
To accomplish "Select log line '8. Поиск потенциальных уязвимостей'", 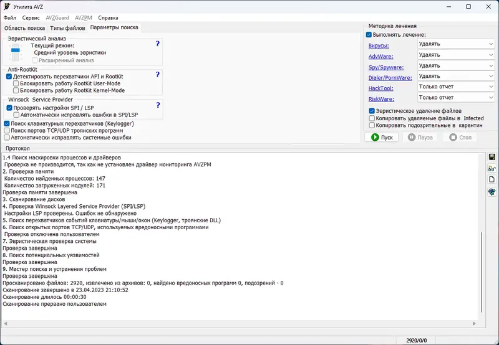I will point(51,255).
